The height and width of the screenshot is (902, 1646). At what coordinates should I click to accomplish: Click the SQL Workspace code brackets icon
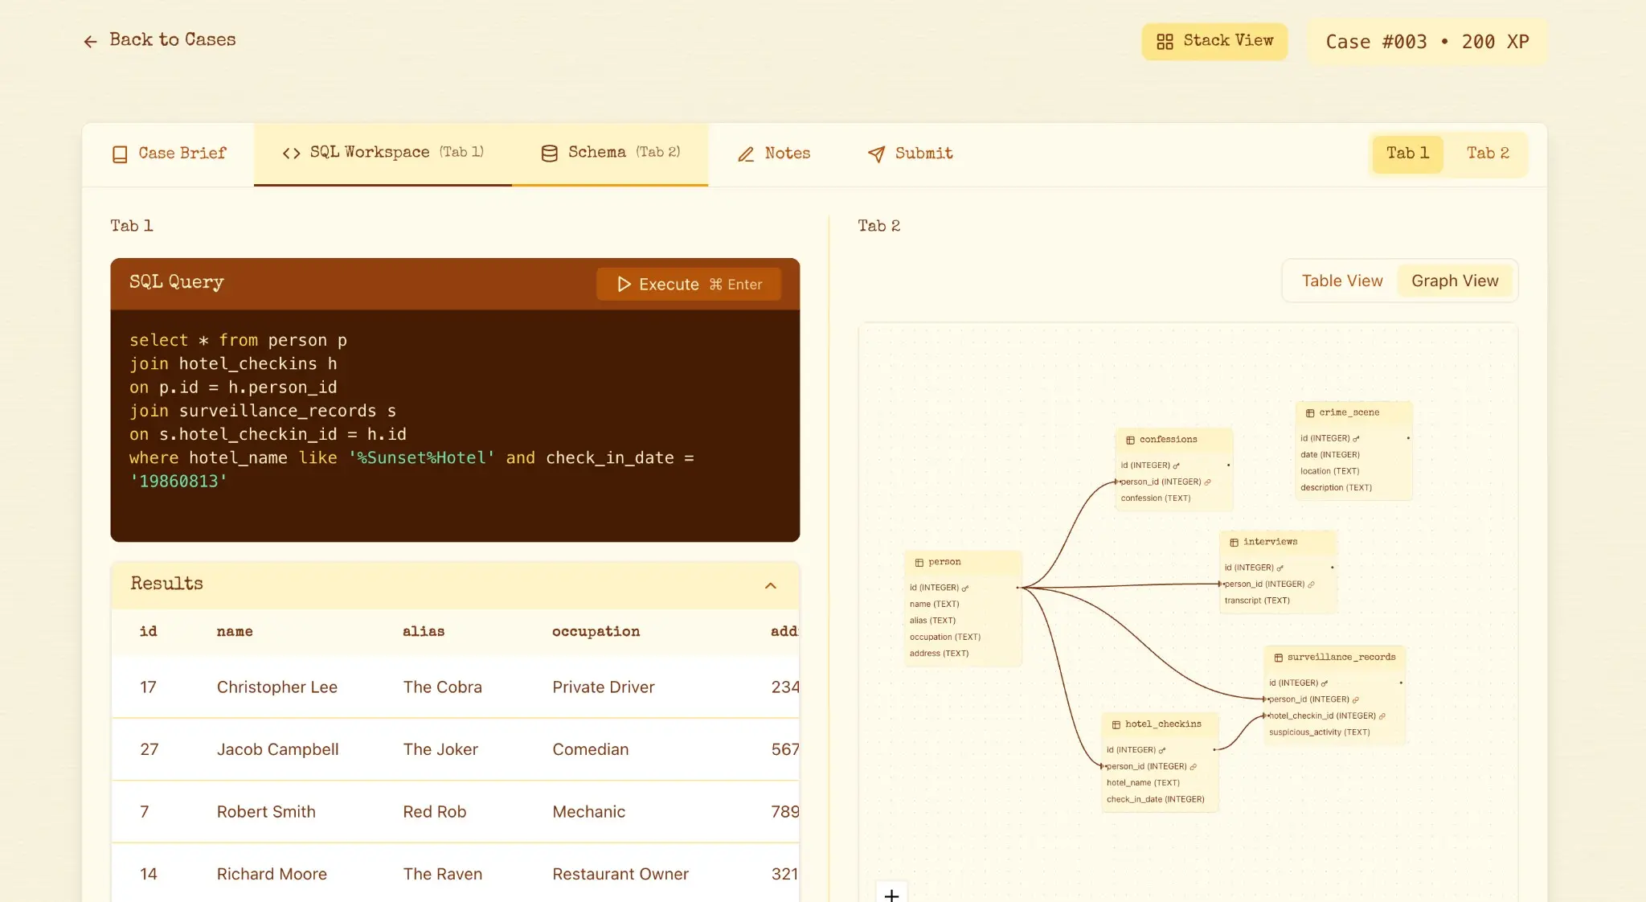point(291,153)
